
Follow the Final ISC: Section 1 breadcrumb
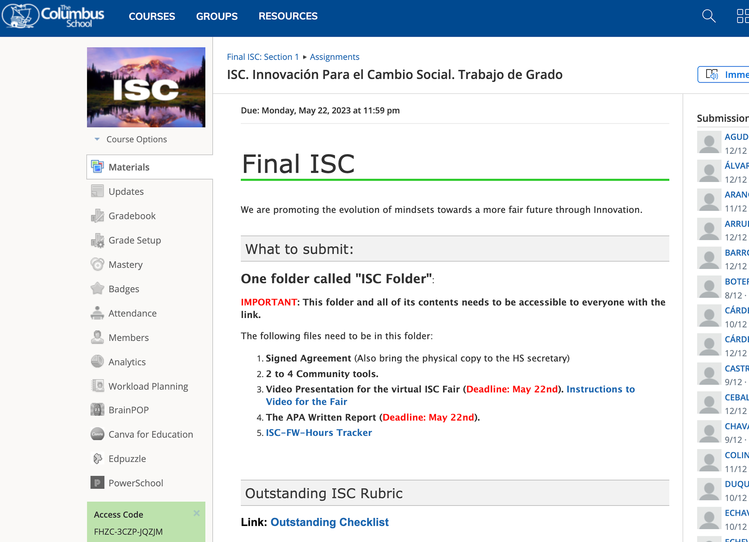[x=263, y=57]
